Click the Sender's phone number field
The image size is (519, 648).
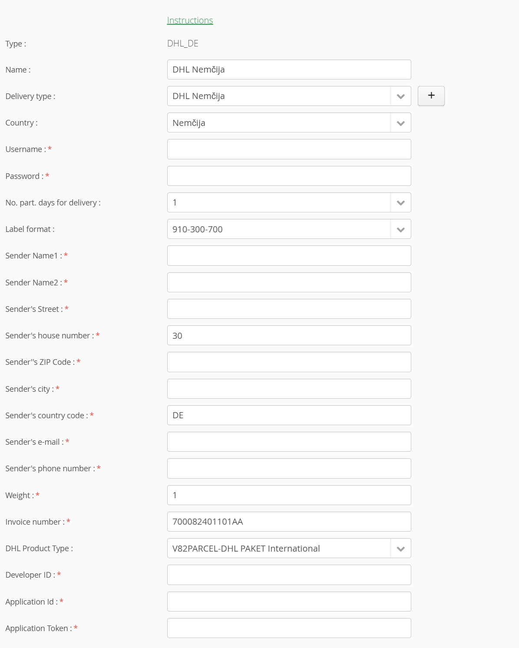point(289,468)
